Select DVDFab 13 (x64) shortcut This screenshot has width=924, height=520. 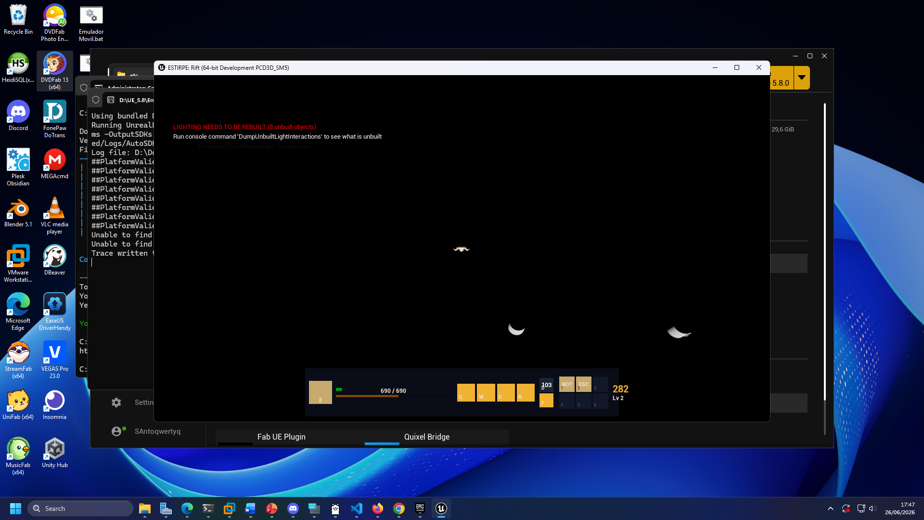click(54, 71)
